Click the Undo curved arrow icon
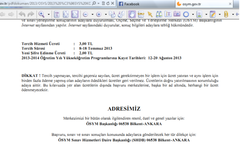 point(22,14)
